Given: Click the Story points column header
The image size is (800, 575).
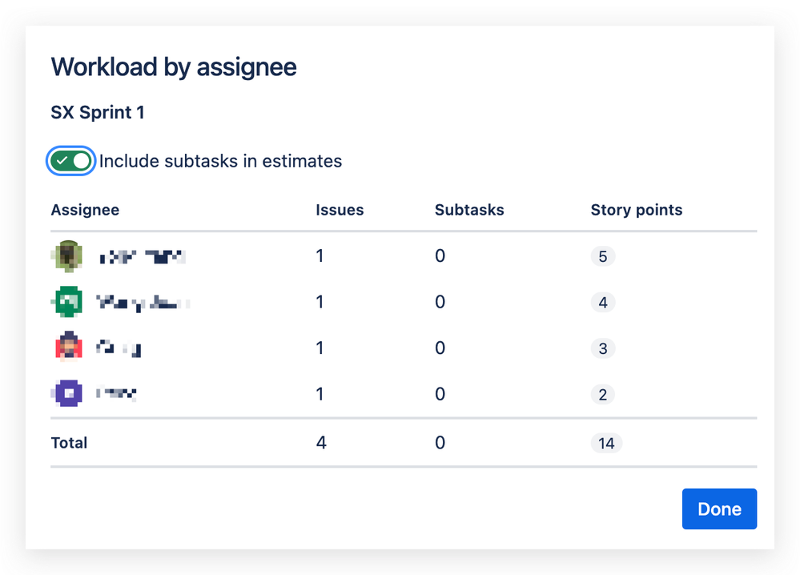Looking at the screenshot, I should tap(637, 210).
